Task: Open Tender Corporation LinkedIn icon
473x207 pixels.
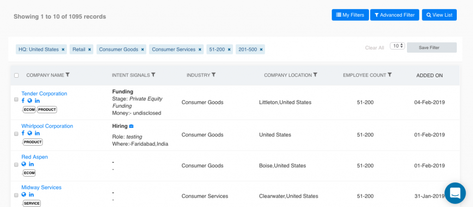Action: click(x=37, y=101)
